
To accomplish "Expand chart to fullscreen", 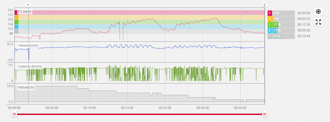I will 318,22.
